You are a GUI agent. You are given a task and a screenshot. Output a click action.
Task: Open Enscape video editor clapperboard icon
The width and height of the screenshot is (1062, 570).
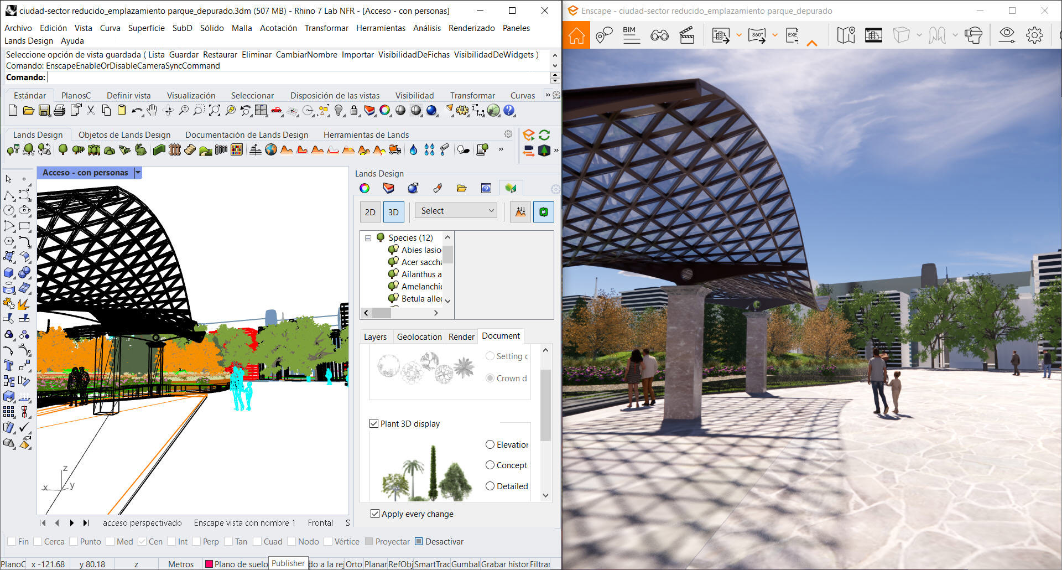click(686, 35)
